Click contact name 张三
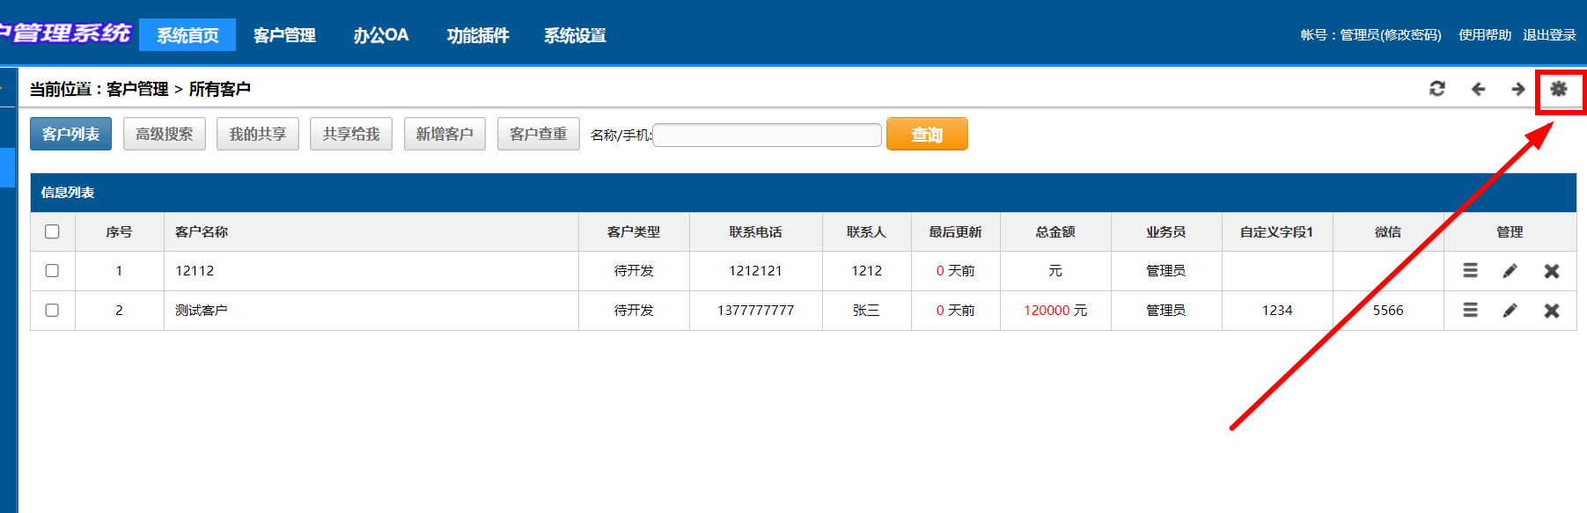Screen dimensions: 1587x513 [x=866, y=311]
